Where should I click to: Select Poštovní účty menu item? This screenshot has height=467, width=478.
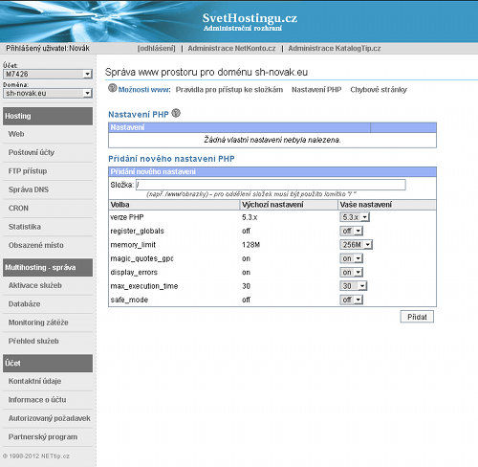point(32,152)
